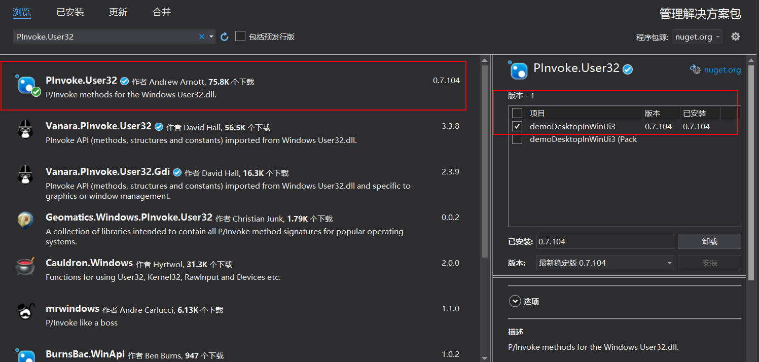759x362 pixels.
Task: Click verified badge in details pane header
Action: tap(628, 69)
